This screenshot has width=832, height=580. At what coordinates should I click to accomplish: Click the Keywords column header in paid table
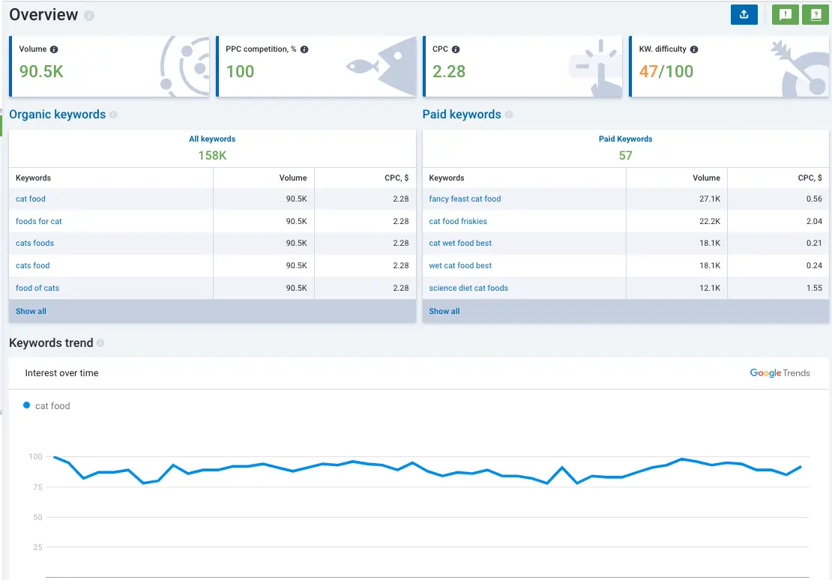[447, 178]
